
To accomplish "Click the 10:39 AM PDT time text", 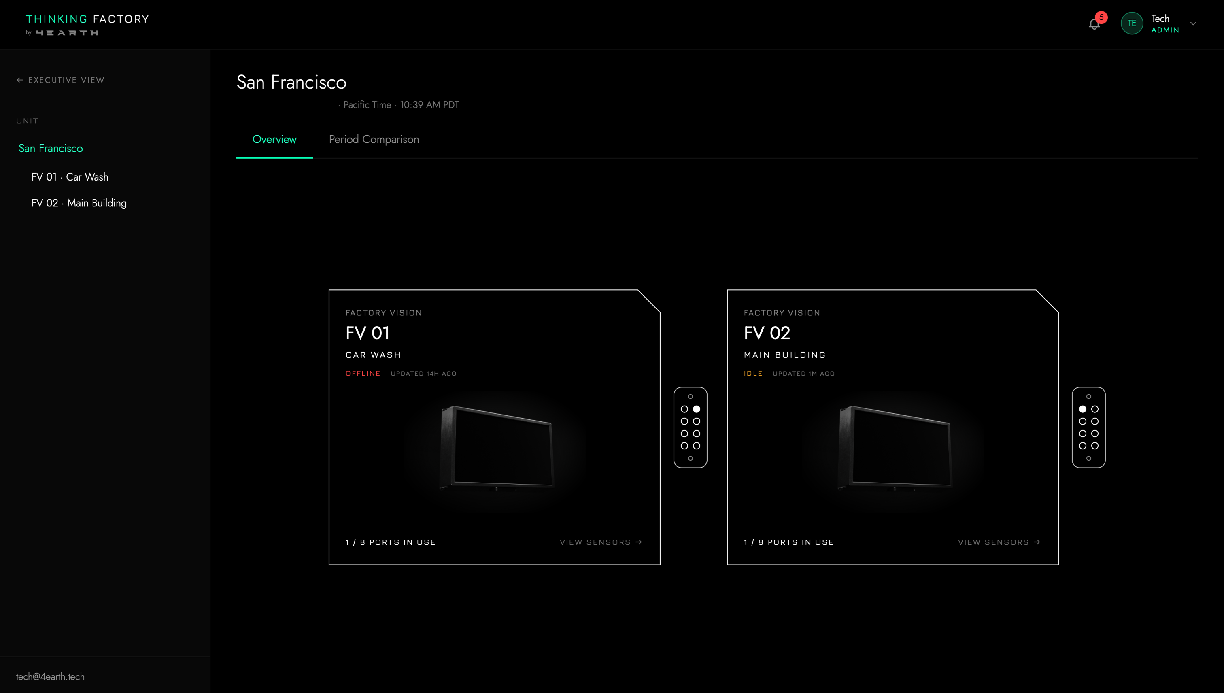I will click(429, 105).
